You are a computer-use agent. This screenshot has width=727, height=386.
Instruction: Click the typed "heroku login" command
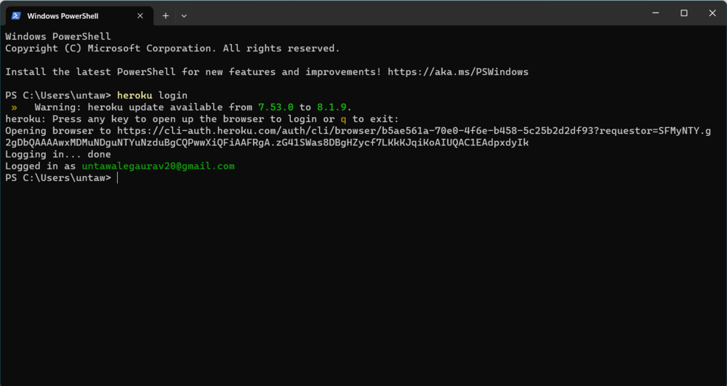152,95
